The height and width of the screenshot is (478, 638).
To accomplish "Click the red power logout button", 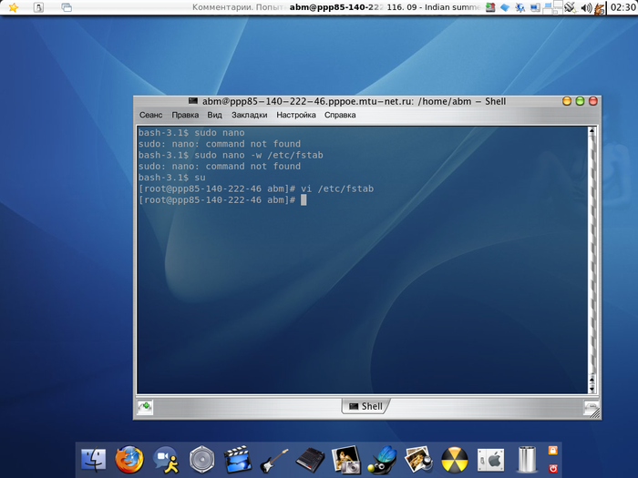I will point(552,469).
